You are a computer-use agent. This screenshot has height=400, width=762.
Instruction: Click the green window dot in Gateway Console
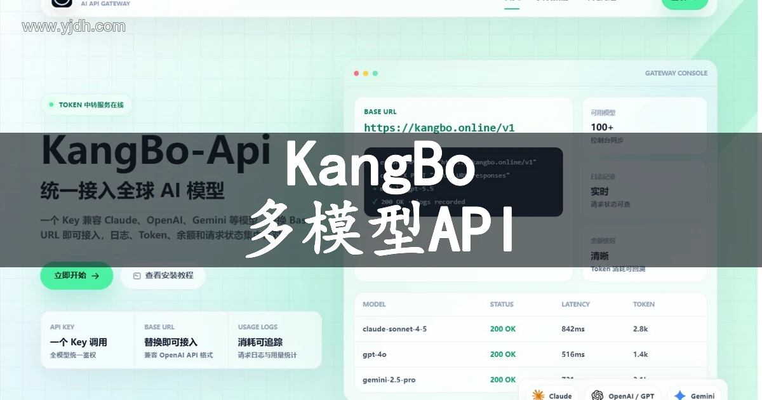tap(375, 73)
